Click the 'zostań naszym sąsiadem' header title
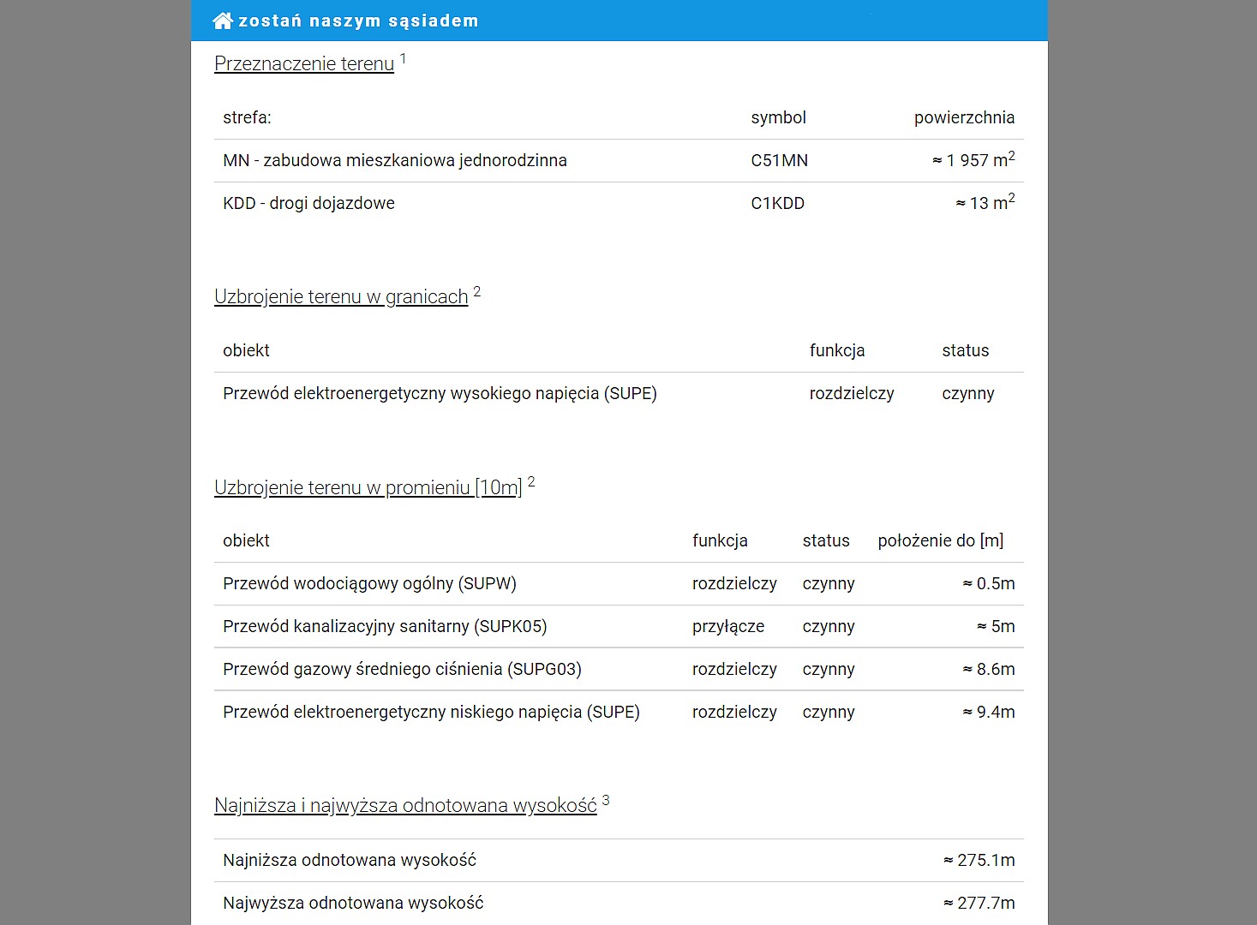Image resolution: width=1257 pixels, height=925 pixels. [358, 21]
